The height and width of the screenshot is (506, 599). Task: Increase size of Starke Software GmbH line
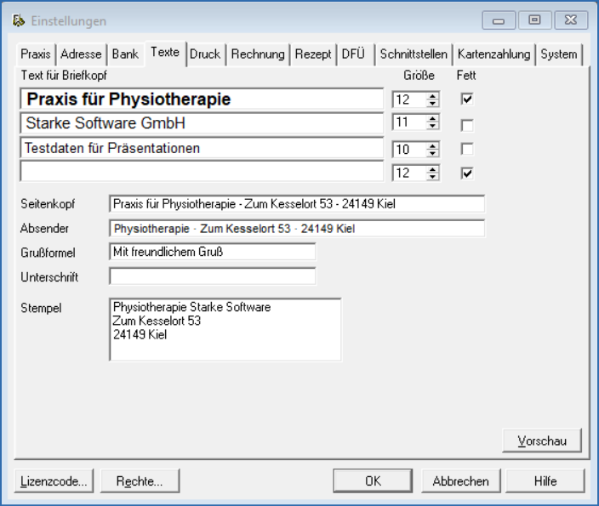point(432,119)
